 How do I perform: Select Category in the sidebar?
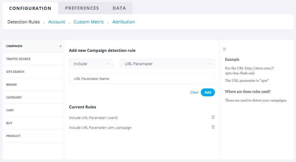tap(33, 97)
